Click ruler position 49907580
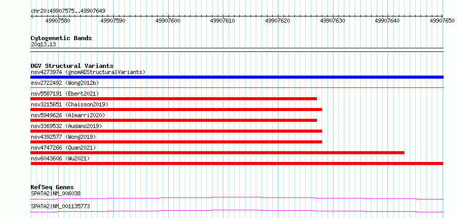 click(x=58, y=21)
